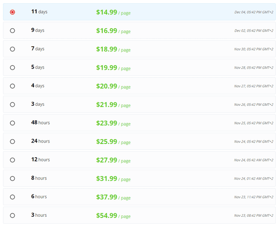This screenshot has width=279, height=227.
Task: Choose the 8 hours radio option
Action: (12, 178)
